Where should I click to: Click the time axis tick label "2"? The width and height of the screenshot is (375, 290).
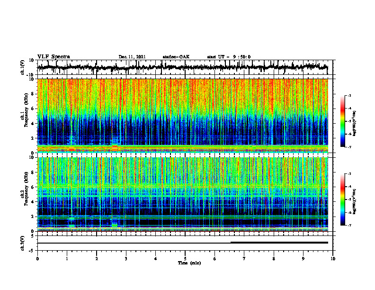[x=97, y=259]
